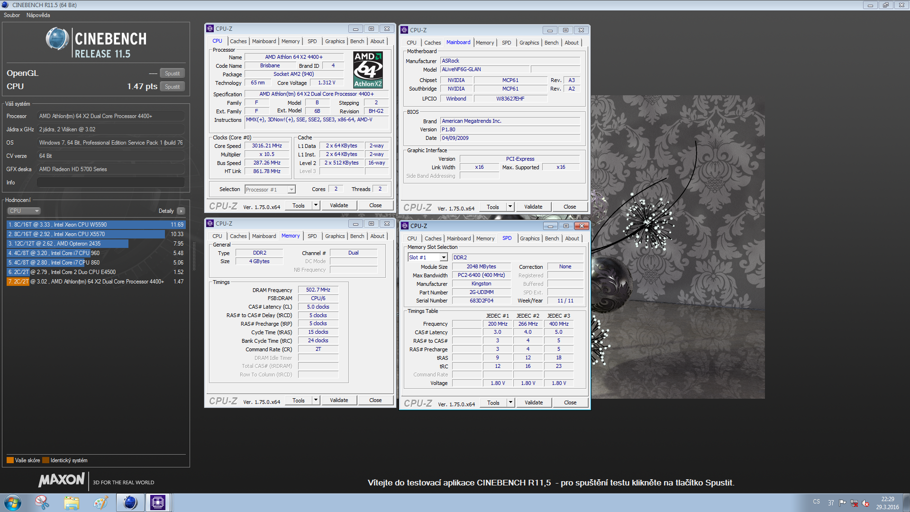910x512 pixels.
Task: Switch to Caches tab in CPU-tab window
Action: [x=238, y=41]
